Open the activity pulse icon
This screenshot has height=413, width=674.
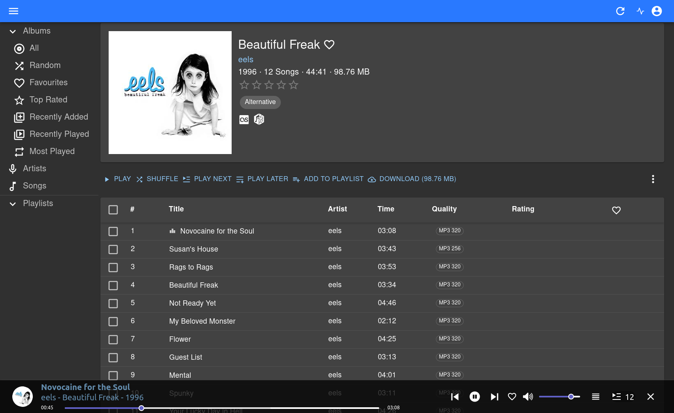[640, 11]
